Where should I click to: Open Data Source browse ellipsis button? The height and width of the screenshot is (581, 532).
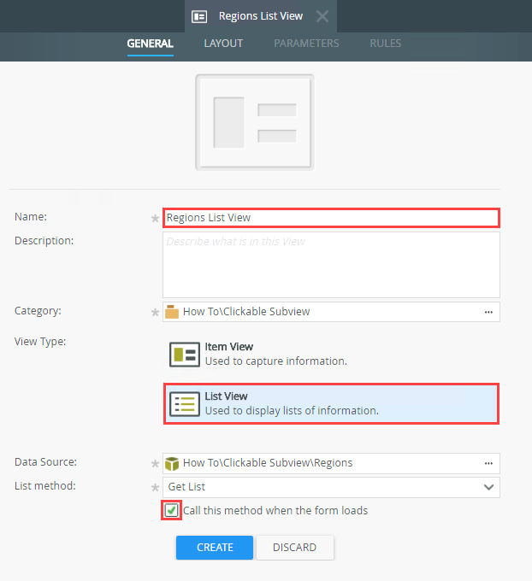[x=488, y=463]
